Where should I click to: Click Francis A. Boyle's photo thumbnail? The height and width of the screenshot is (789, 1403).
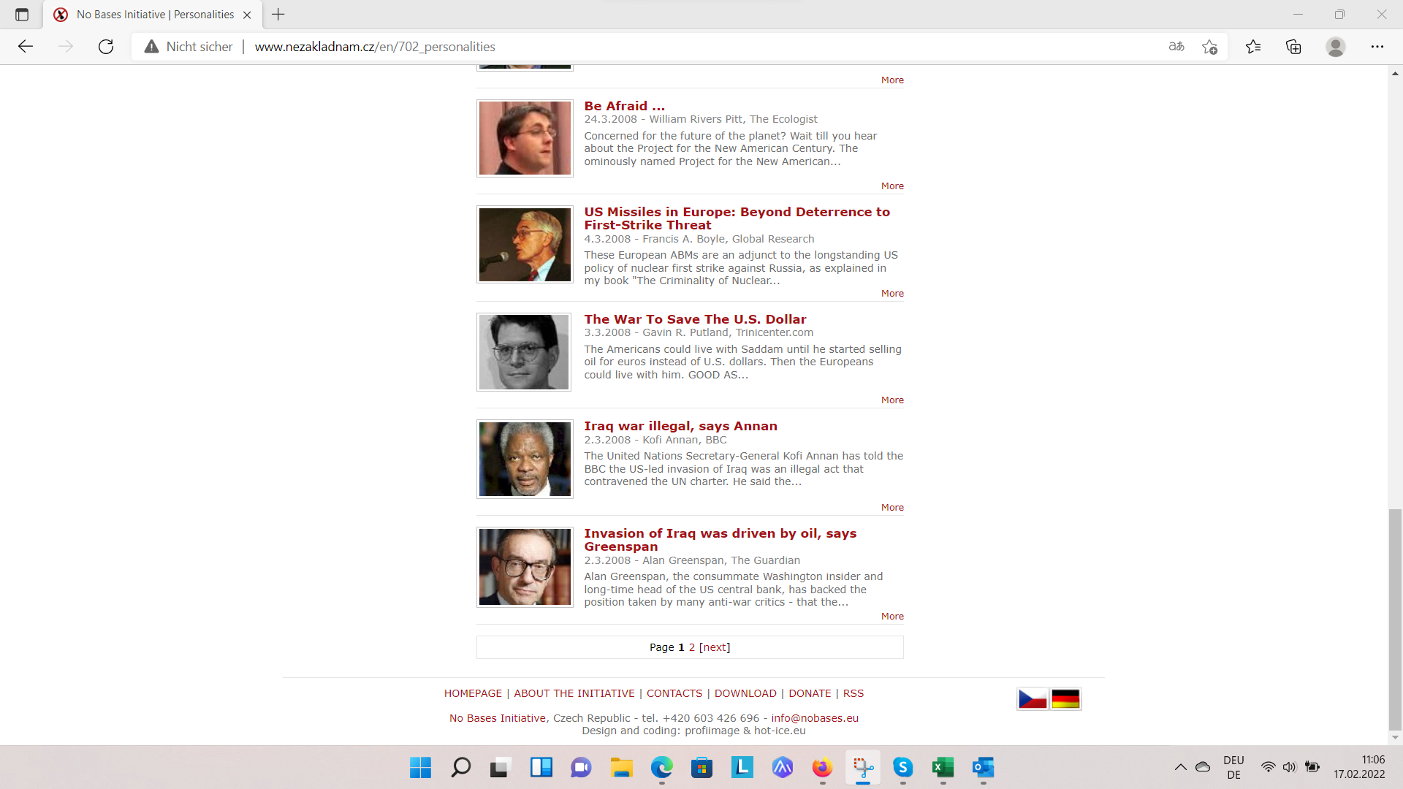(x=525, y=245)
